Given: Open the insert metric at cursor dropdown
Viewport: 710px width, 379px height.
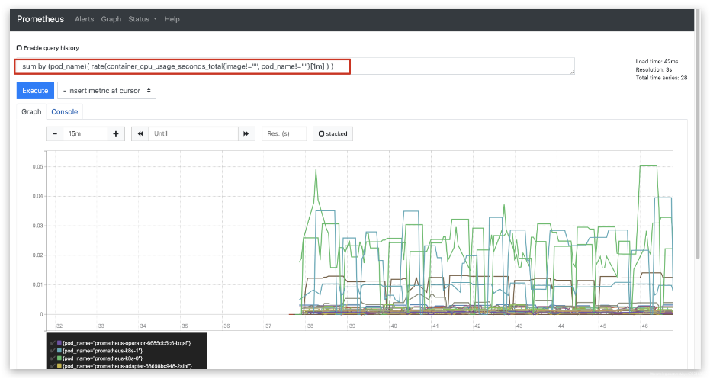Looking at the screenshot, I should point(107,91).
